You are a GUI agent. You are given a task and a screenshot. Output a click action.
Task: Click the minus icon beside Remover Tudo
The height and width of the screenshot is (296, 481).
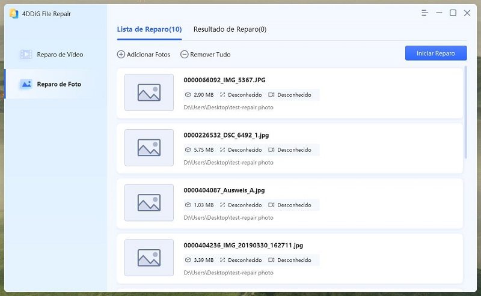tap(185, 55)
